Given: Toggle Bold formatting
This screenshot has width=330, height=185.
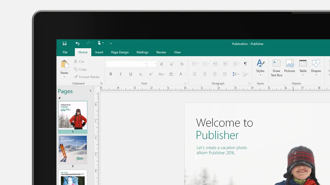Looking at the screenshot, I should point(111,74).
